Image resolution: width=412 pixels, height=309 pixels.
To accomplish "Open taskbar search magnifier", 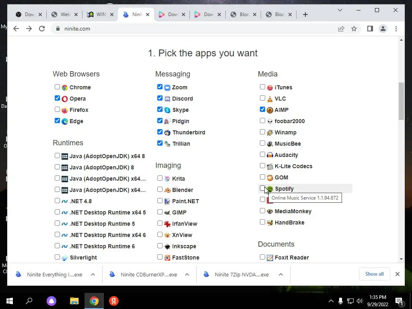I will (x=29, y=301).
